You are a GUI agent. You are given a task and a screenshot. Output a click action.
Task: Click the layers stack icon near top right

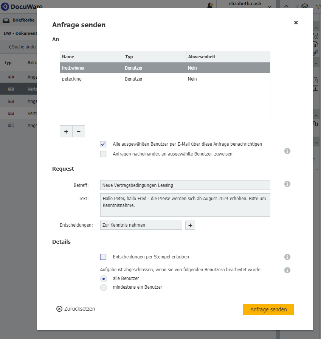pos(305,6)
